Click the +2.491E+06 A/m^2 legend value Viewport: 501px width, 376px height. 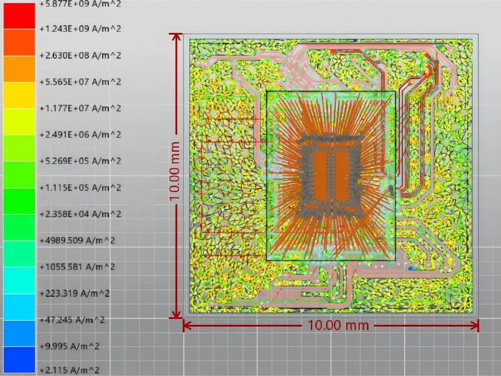point(80,135)
